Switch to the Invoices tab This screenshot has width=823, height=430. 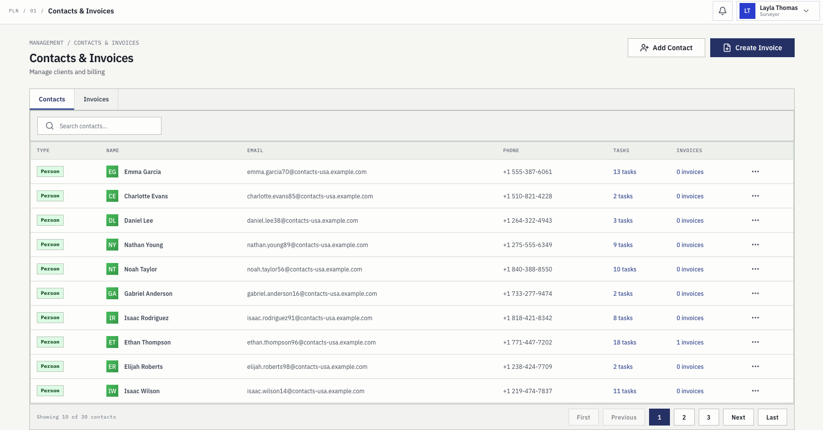tap(96, 99)
